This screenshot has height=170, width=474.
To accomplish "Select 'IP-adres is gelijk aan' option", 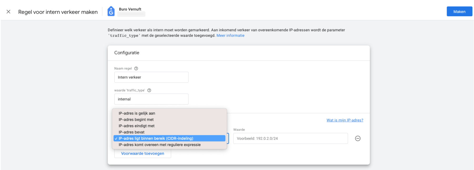I will [137, 113].
